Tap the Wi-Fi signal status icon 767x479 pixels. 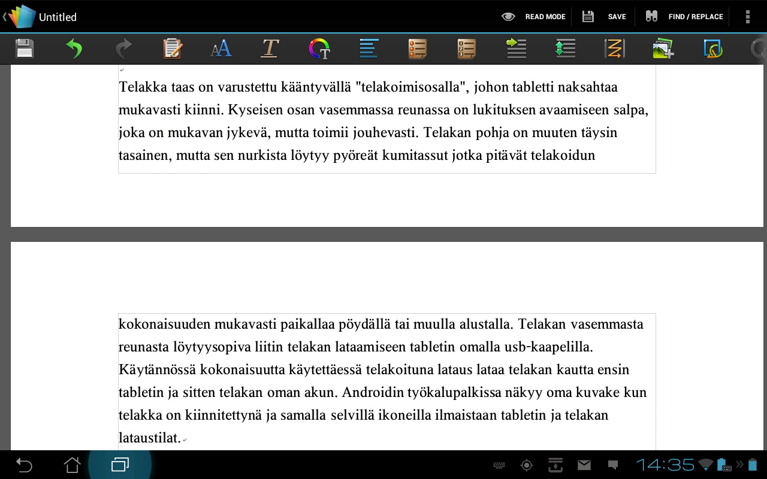pyautogui.click(x=706, y=465)
